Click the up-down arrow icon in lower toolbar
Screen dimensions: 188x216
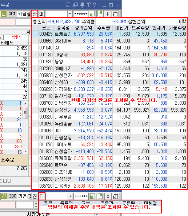(108, 196)
